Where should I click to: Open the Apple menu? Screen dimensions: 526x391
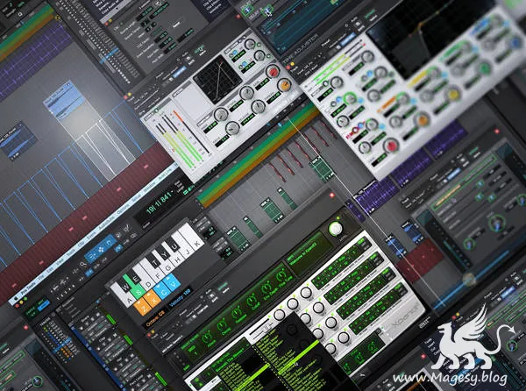coord(16,297)
